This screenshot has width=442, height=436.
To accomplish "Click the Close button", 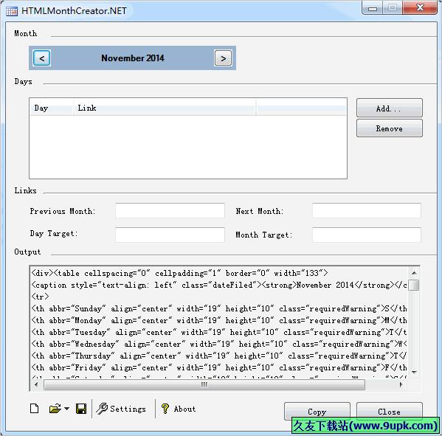I will tap(390, 411).
